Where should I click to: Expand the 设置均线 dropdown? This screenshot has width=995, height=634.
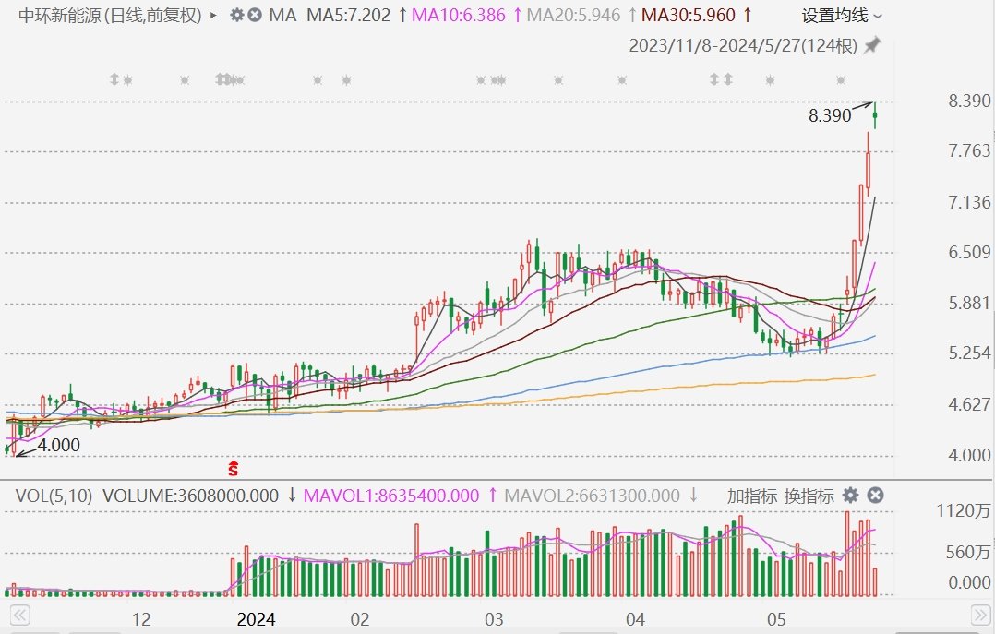[842, 16]
